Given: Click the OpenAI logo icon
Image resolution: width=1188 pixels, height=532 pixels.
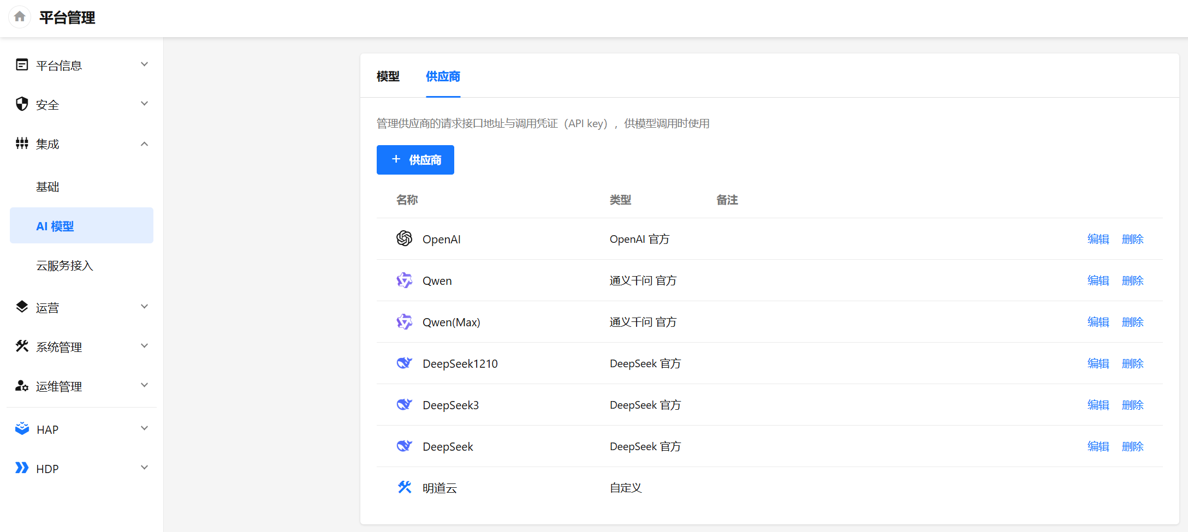Looking at the screenshot, I should 404,238.
